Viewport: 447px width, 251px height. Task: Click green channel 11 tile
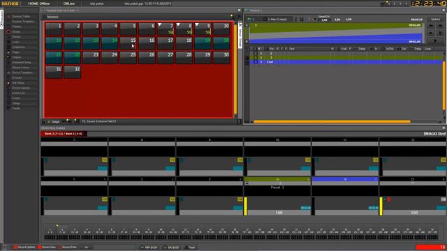click(x=53, y=43)
